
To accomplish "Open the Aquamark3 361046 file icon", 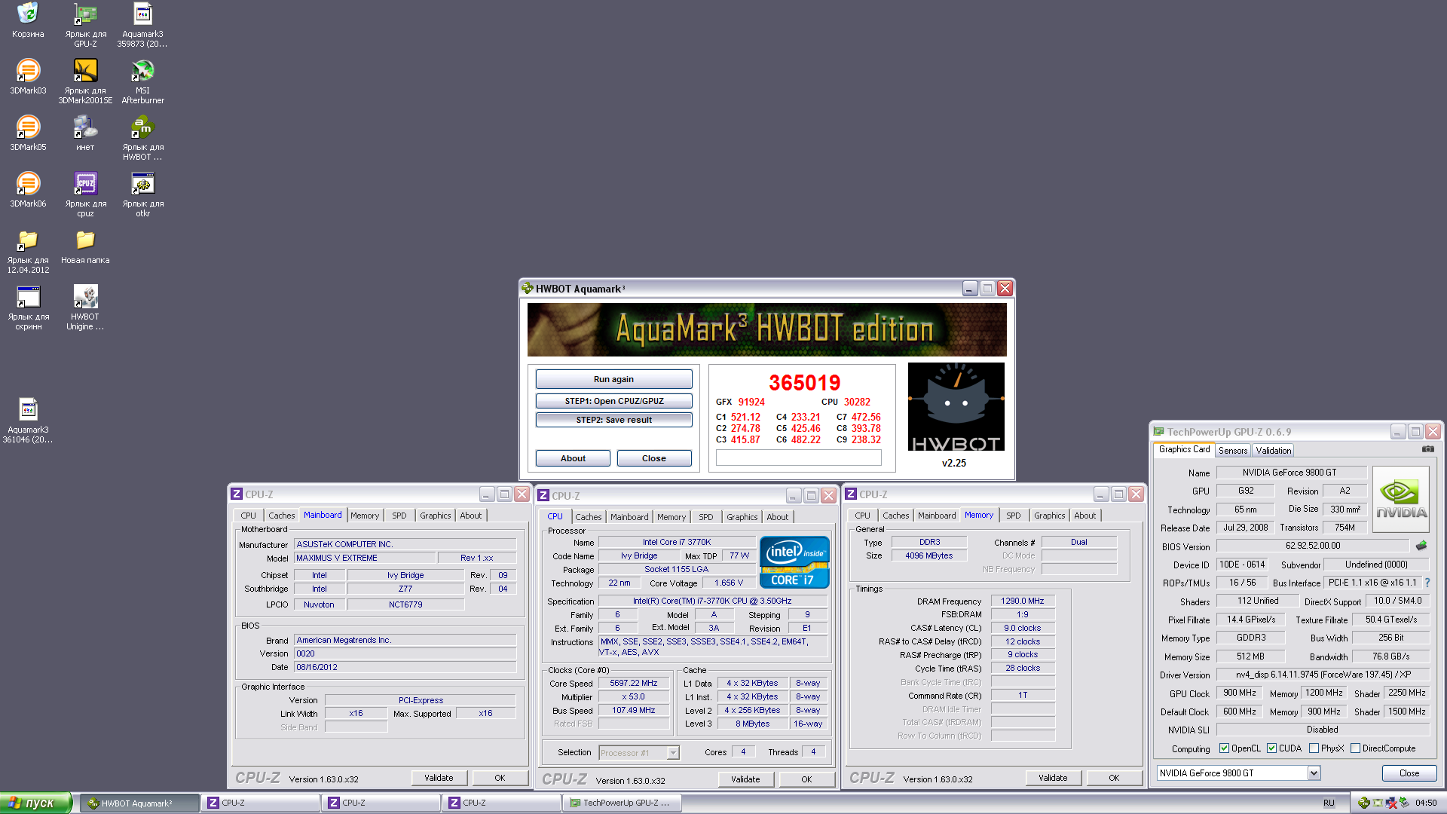I will pyautogui.click(x=28, y=421).
